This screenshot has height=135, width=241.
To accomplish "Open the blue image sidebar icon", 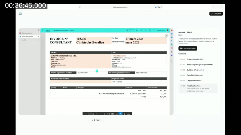I will (x=172, y=34).
